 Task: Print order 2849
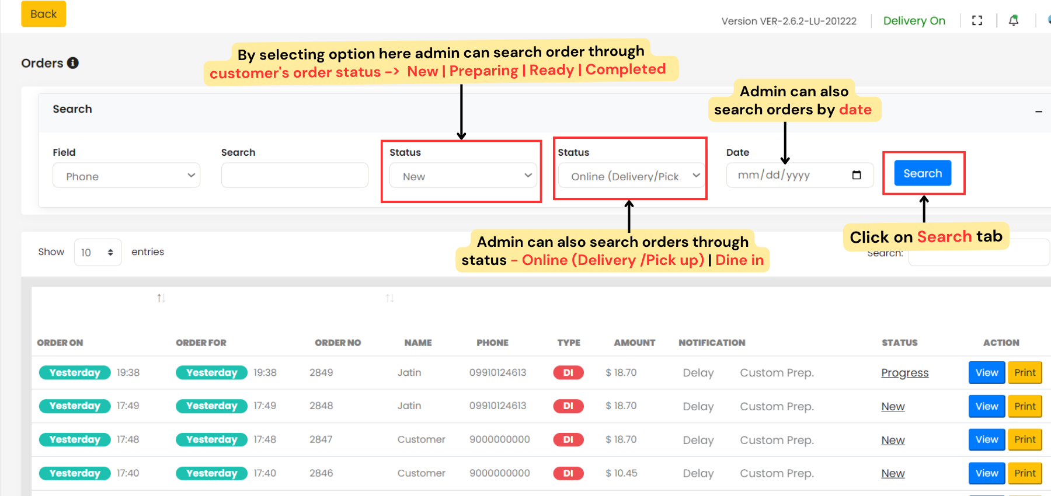(x=1025, y=373)
